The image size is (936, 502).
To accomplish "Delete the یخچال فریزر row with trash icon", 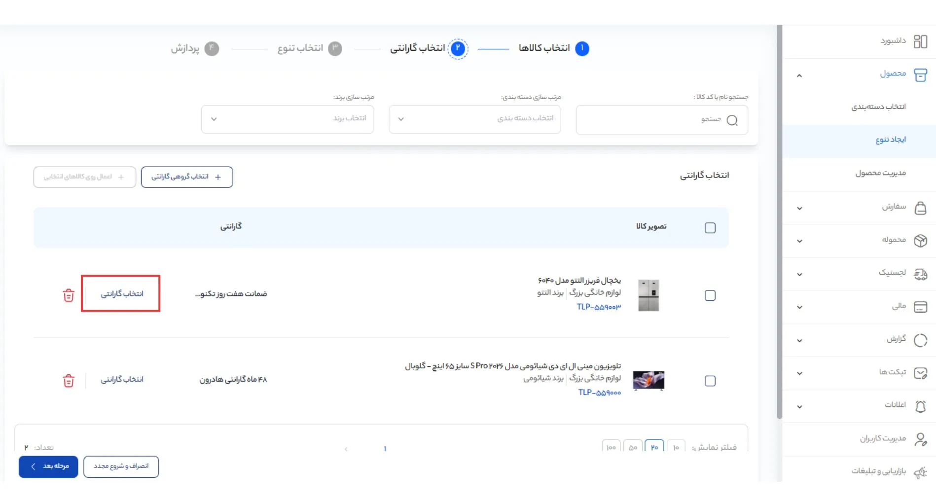I will click(69, 295).
